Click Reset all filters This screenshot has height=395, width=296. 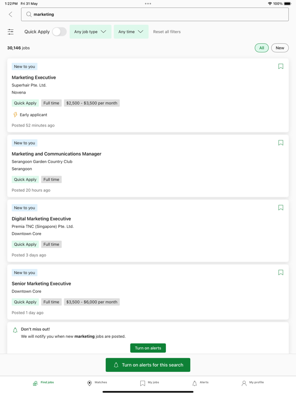(x=167, y=32)
